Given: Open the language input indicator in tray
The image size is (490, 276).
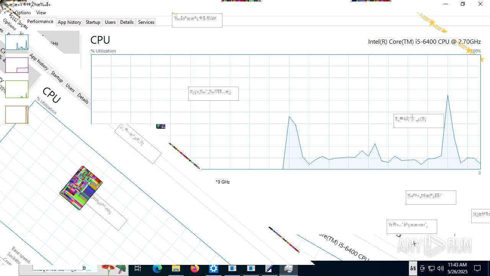Looking at the screenshot, I should [413, 268].
